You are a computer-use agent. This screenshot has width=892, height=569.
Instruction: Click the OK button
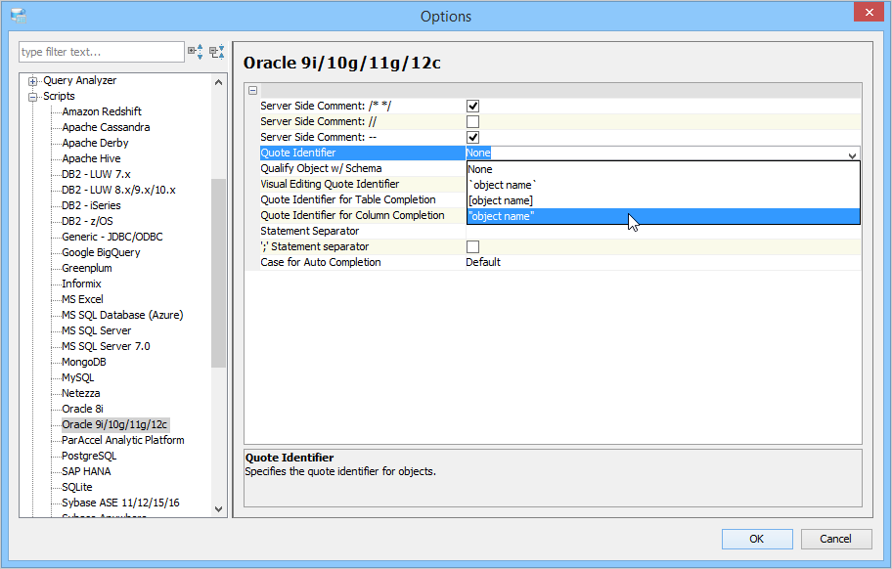(x=756, y=539)
